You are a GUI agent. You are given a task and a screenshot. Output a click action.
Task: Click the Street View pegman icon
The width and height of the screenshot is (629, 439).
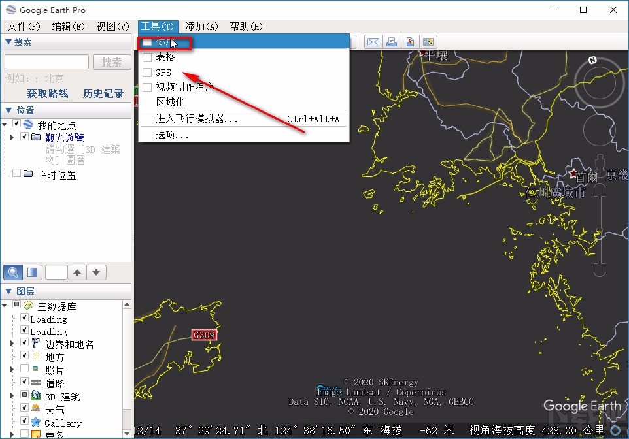click(x=600, y=165)
